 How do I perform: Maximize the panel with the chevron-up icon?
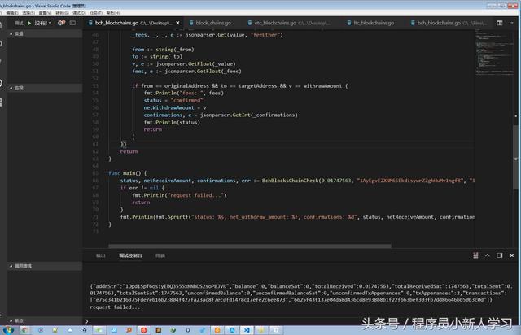(488, 255)
